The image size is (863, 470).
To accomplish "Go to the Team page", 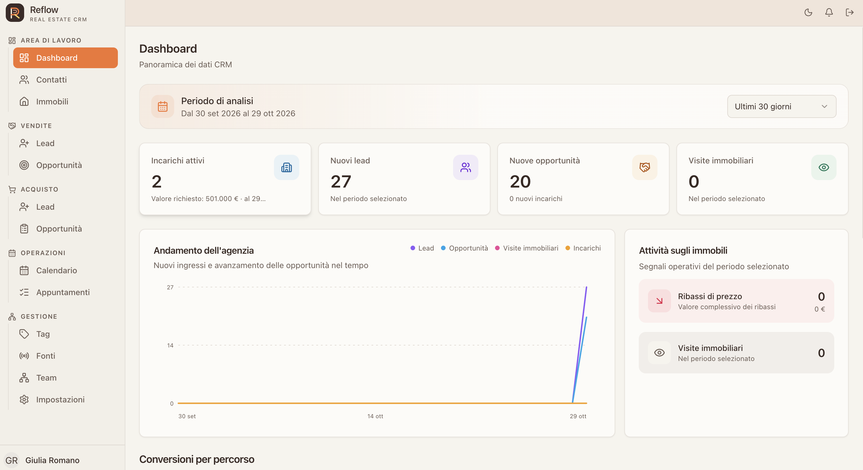I will [x=65, y=377].
